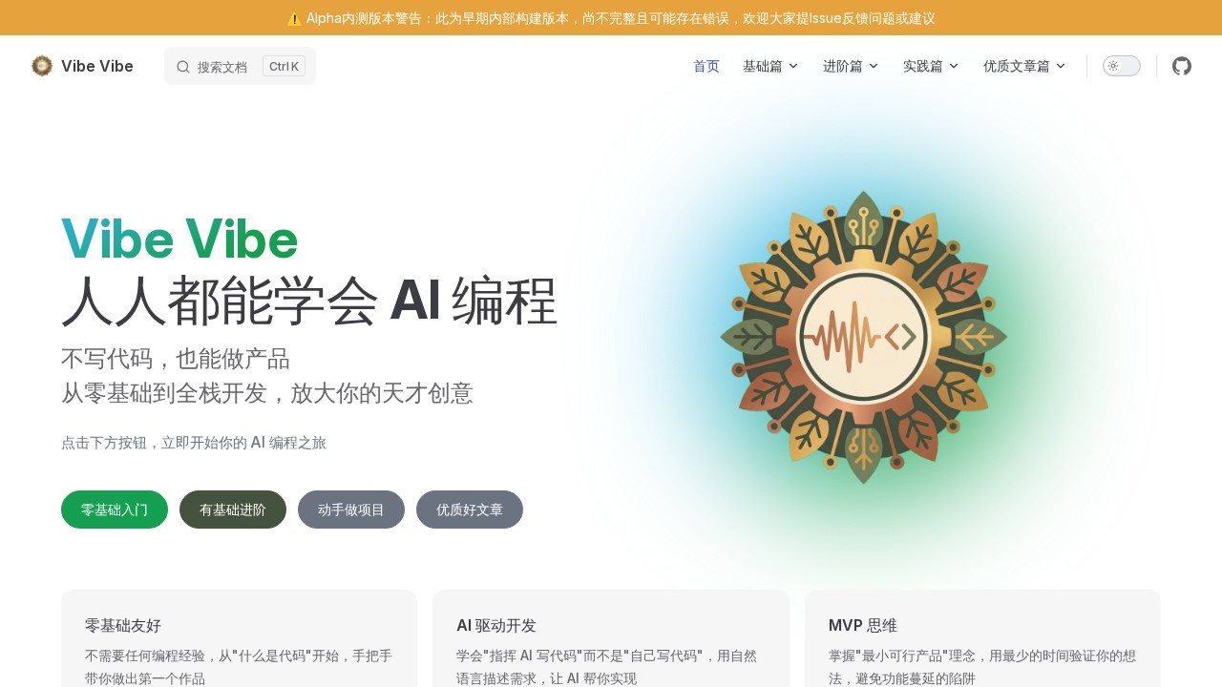Click the Vibe Vibe site title
The height and width of the screenshot is (687, 1222).
pyautogui.click(x=97, y=66)
